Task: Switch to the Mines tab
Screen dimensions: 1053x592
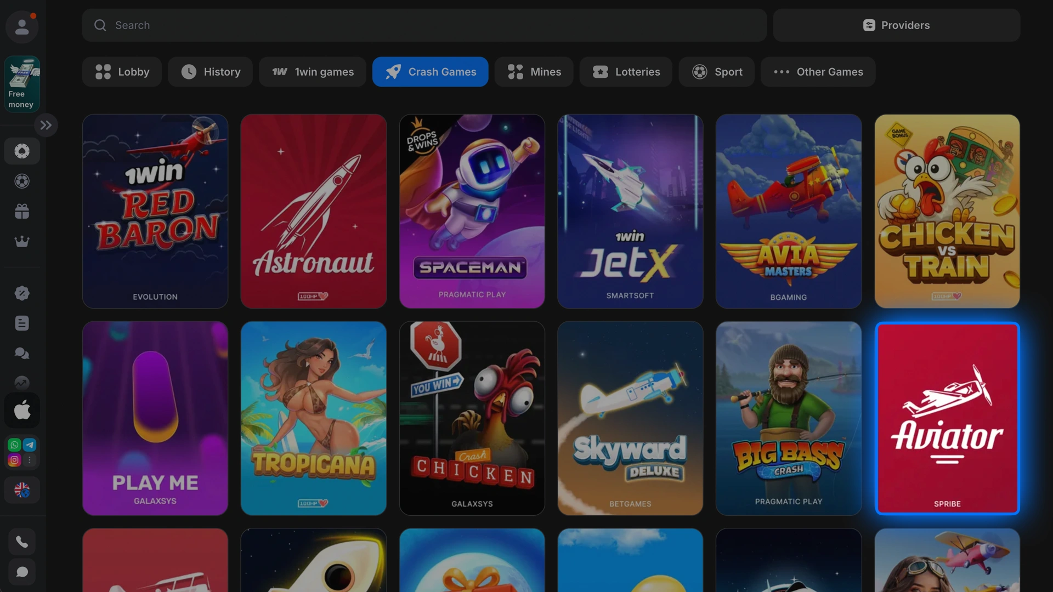Action: click(534, 72)
